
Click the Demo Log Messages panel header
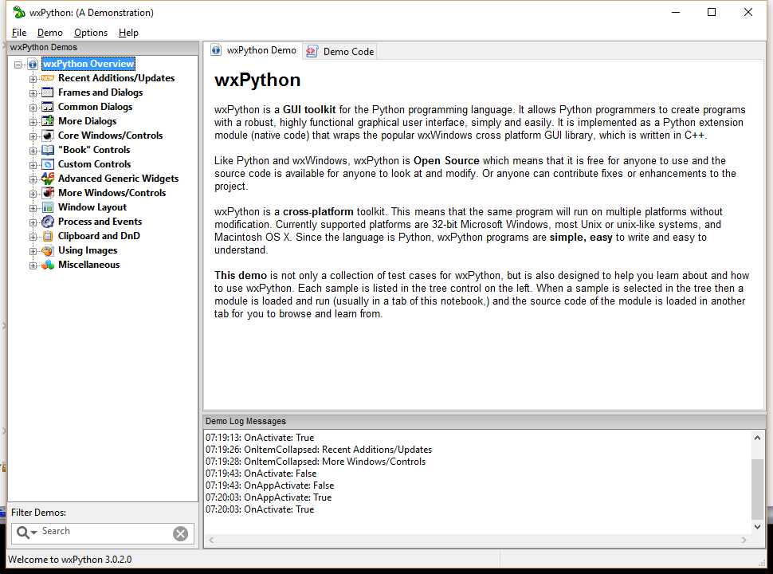tap(484, 421)
